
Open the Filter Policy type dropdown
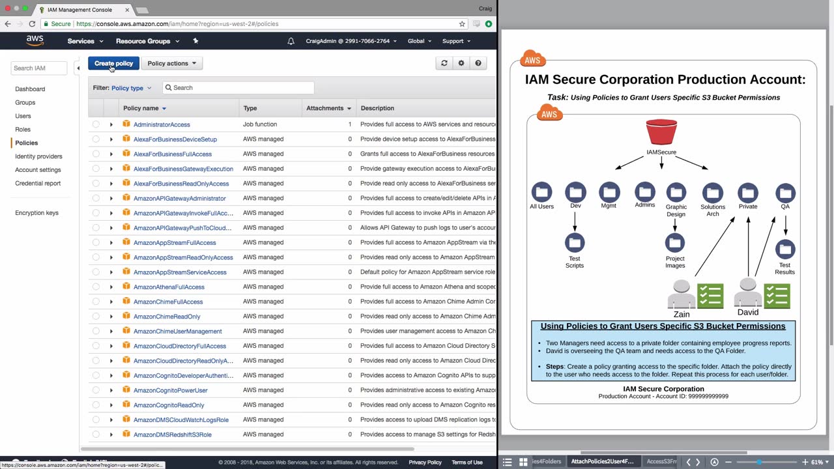pyautogui.click(x=131, y=88)
